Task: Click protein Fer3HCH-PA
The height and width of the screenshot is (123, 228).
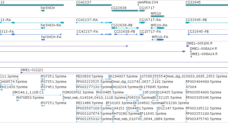Action: (51, 37)
